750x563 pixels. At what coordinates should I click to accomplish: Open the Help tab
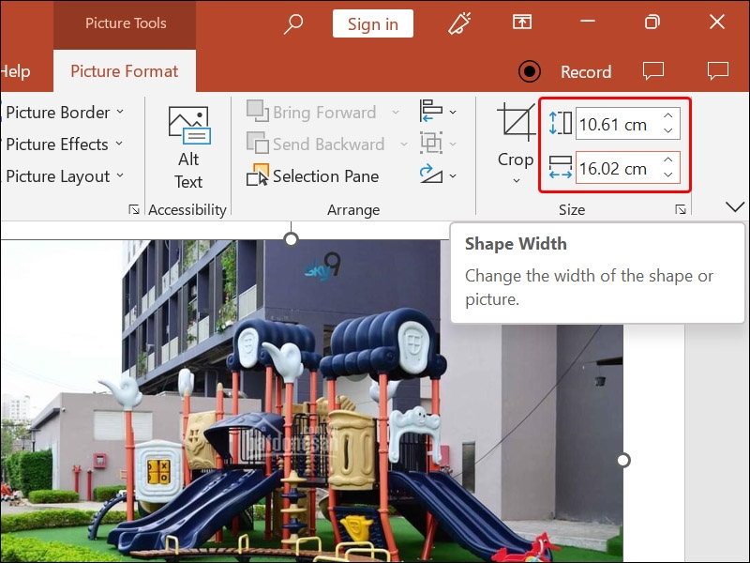15,70
